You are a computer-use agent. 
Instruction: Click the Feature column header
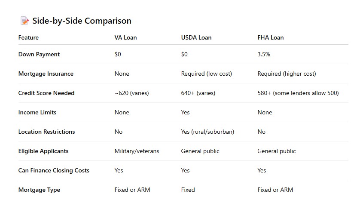pos(28,37)
